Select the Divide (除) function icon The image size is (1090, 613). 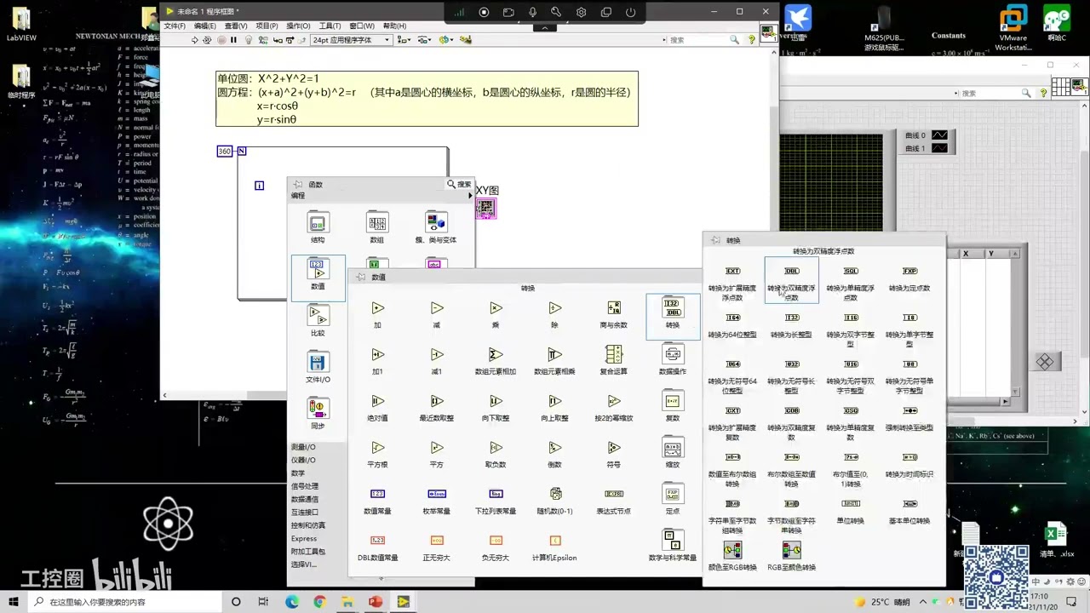pyautogui.click(x=554, y=308)
